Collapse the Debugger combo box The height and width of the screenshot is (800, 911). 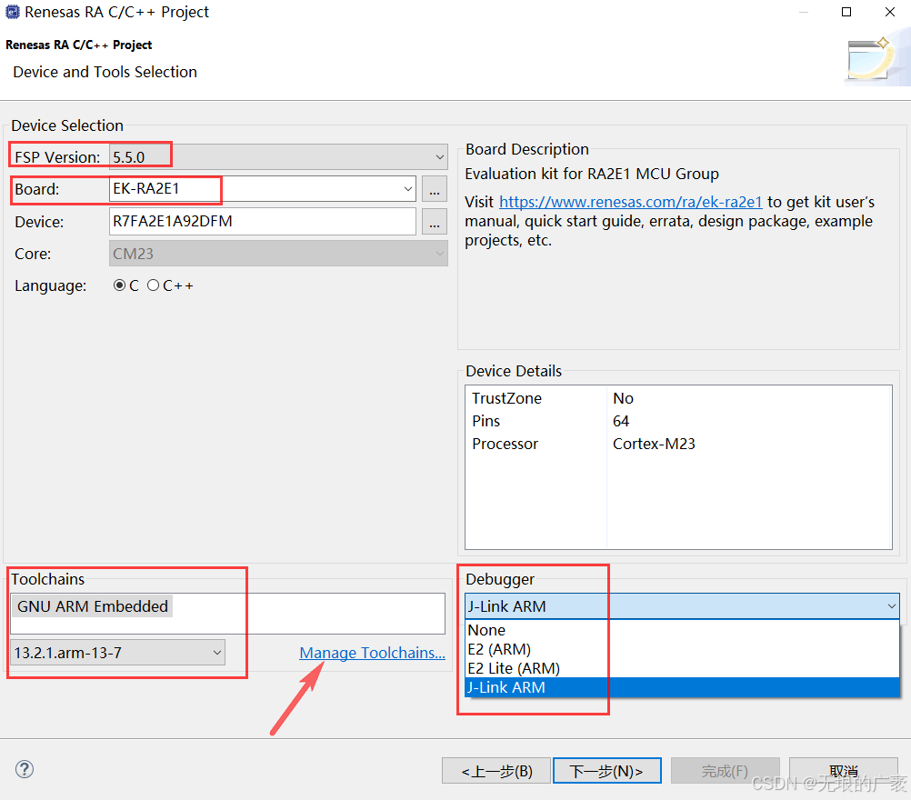pos(891,606)
